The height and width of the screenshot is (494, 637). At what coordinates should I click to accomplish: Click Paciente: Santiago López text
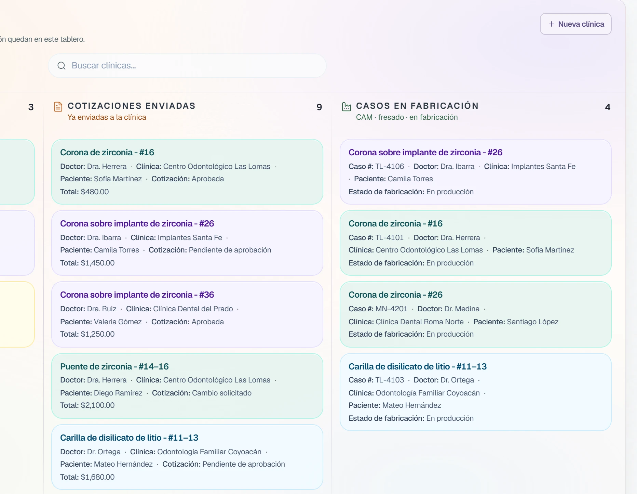click(x=516, y=322)
